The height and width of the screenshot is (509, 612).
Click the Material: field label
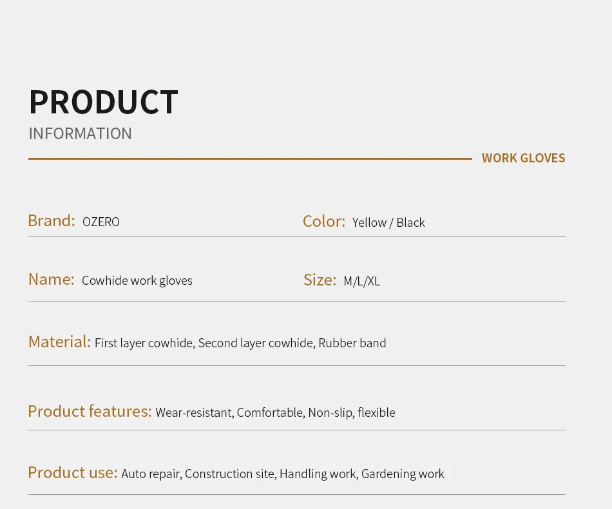59,342
